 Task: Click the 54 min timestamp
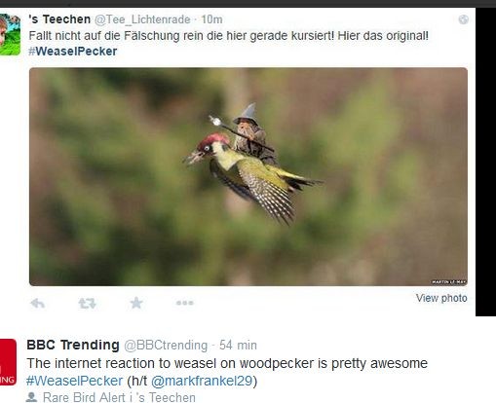point(238,345)
